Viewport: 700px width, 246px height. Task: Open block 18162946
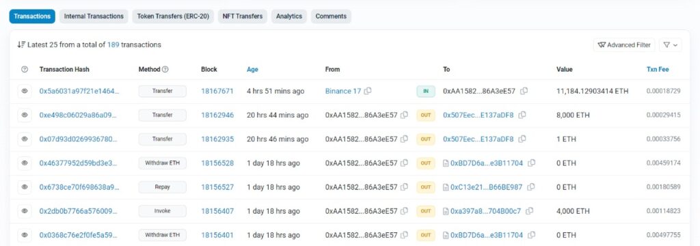(217, 115)
